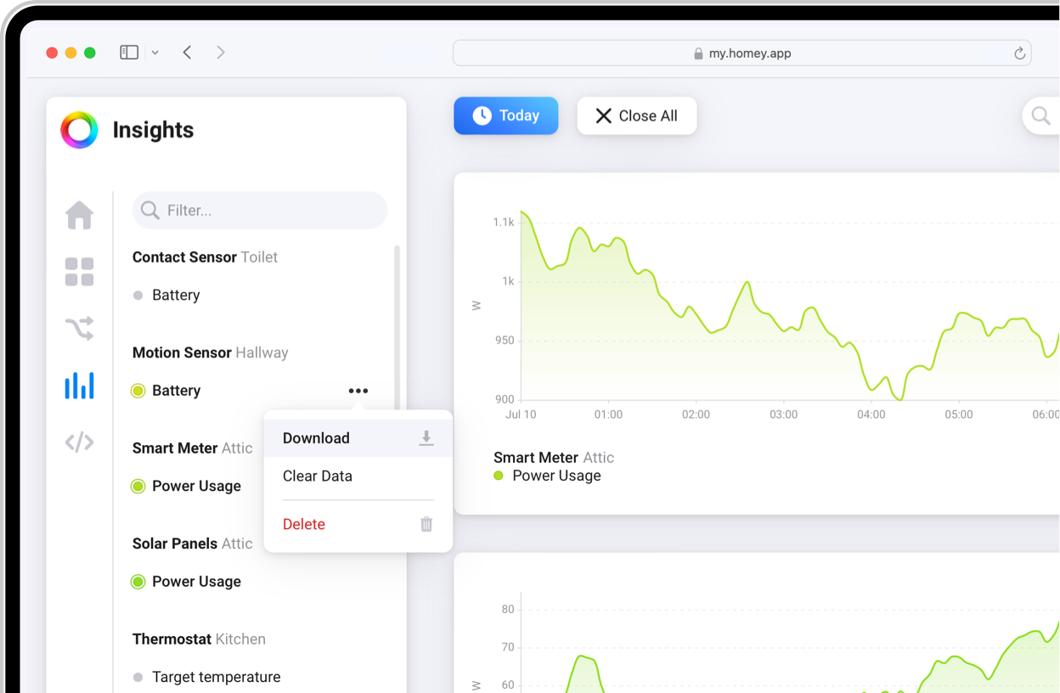Expand the browser sidebar dropdown chevron

coord(155,53)
